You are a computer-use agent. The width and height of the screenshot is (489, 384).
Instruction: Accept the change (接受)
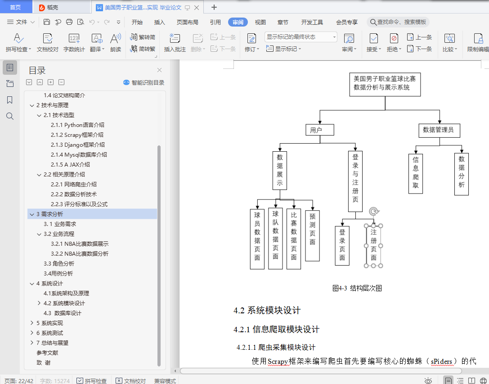coord(374,42)
